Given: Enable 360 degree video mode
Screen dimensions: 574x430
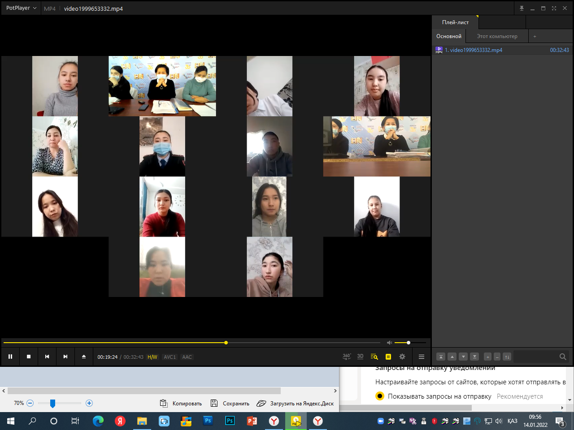Looking at the screenshot, I should 346,357.
